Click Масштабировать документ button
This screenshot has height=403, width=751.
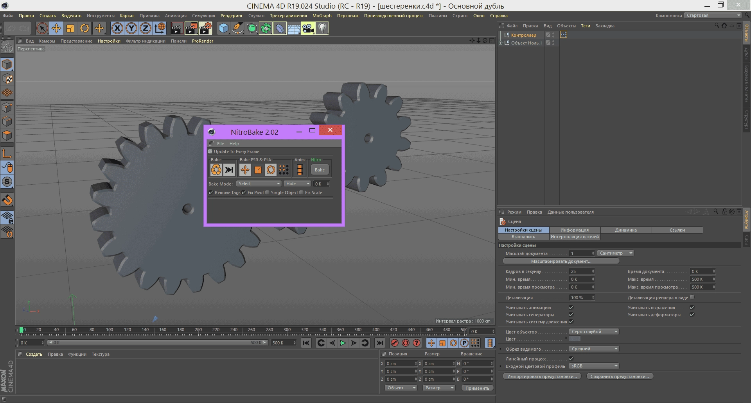[561, 261]
